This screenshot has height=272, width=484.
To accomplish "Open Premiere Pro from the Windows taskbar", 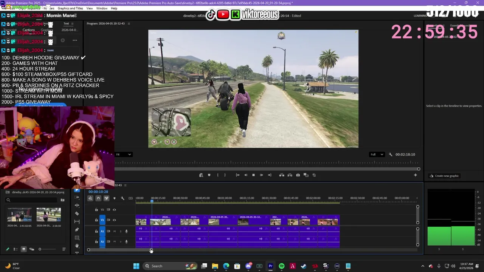I will point(270,266).
